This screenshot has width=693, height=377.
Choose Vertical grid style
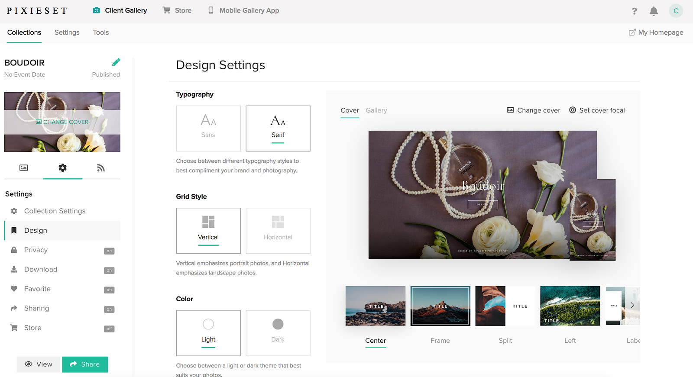point(208,231)
